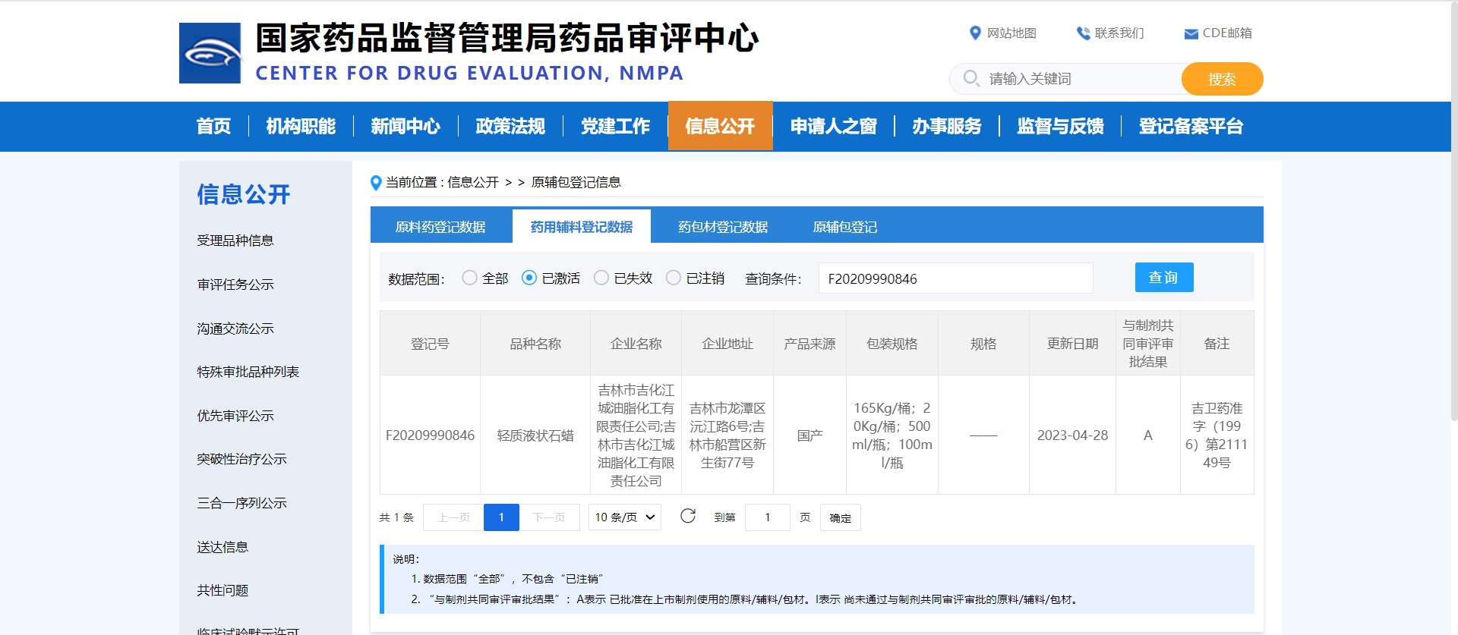The image size is (1458, 635).
Task: Click the 国产 product source cell
Action: click(809, 435)
